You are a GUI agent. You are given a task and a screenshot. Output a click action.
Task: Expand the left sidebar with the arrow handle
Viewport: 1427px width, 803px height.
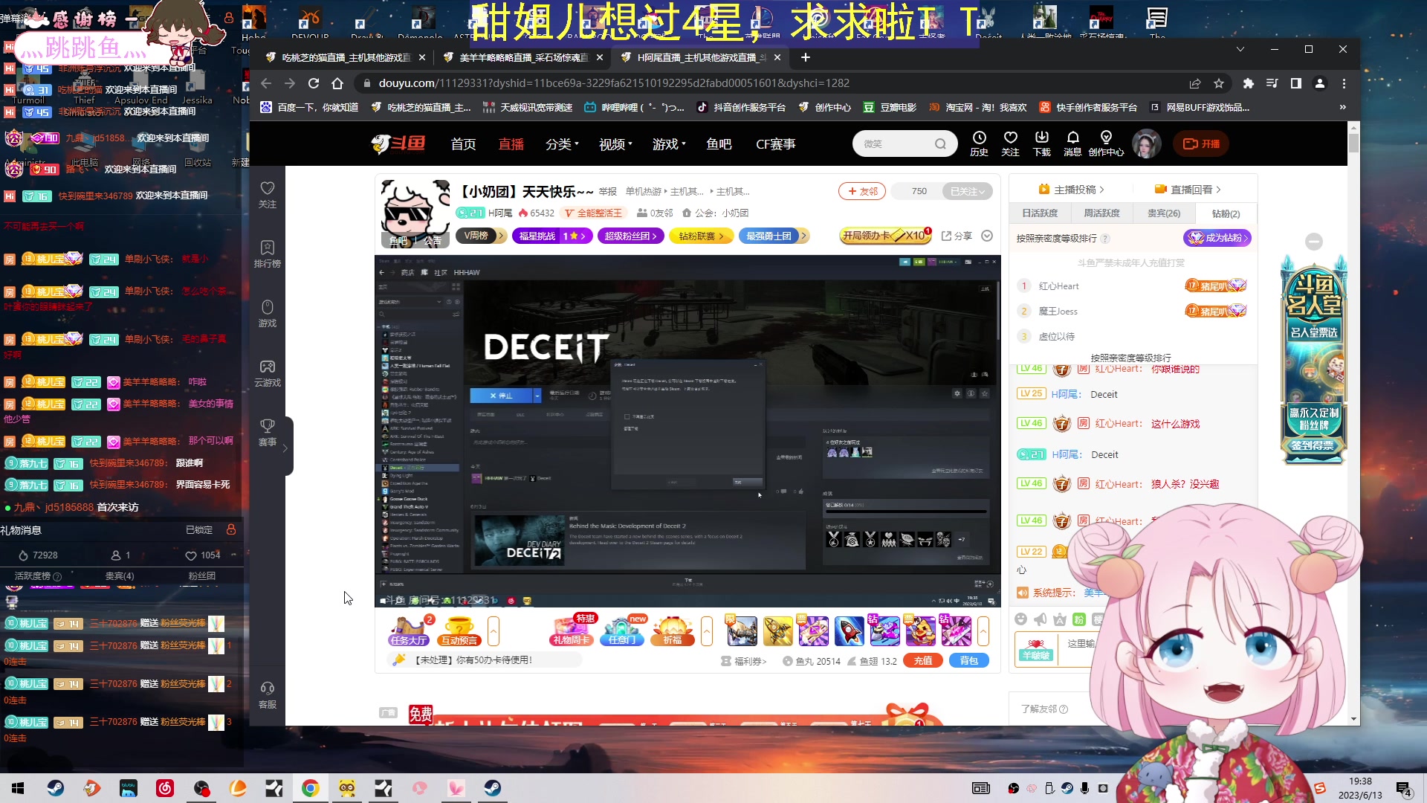click(285, 447)
